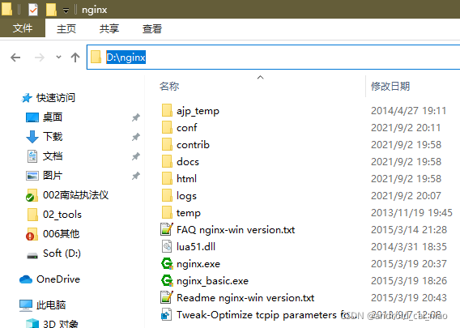Click the 3D 对象 icon

pos(32,323)
